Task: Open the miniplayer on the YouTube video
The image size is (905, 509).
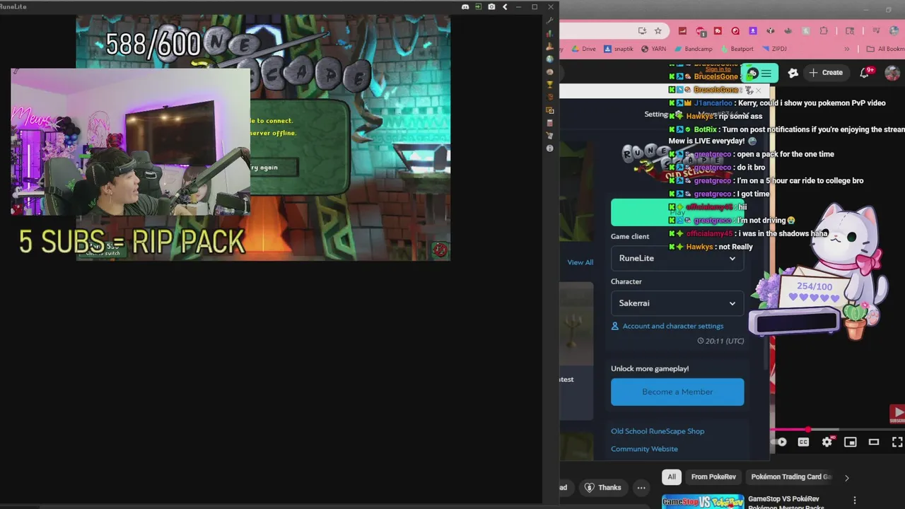Action: (x=851, y=442)
